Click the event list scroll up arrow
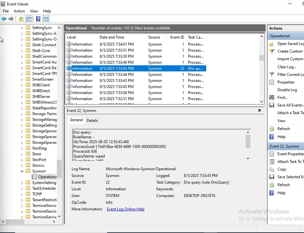 click(262, 36)
